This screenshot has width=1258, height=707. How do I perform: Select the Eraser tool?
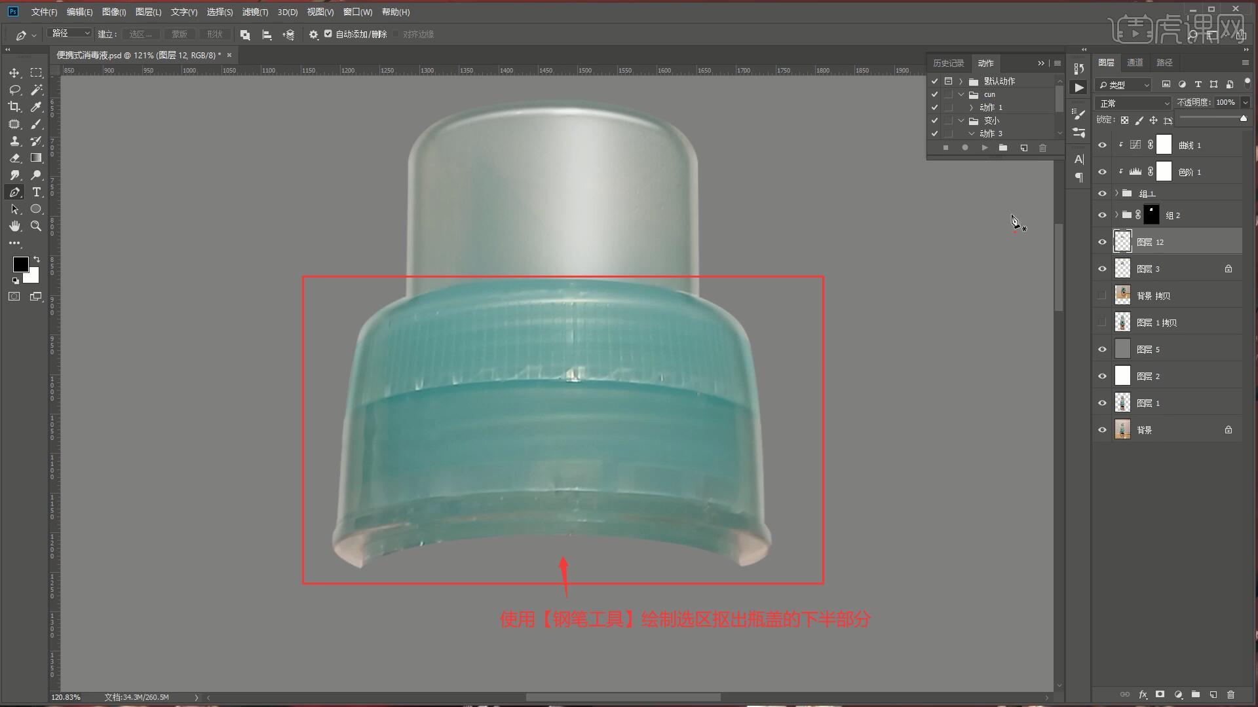(14, 158)
